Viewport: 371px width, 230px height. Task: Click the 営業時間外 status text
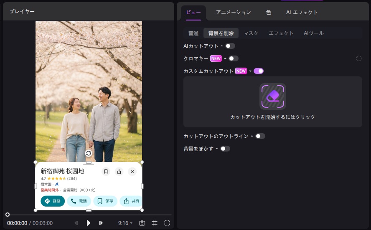pyautogui.click(x=49, y=190)
